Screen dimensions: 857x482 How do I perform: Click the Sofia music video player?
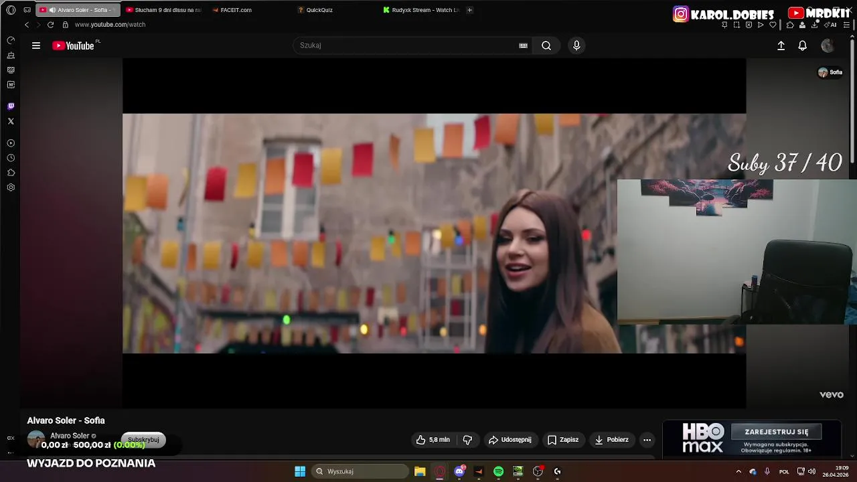[x=434, y=233]
